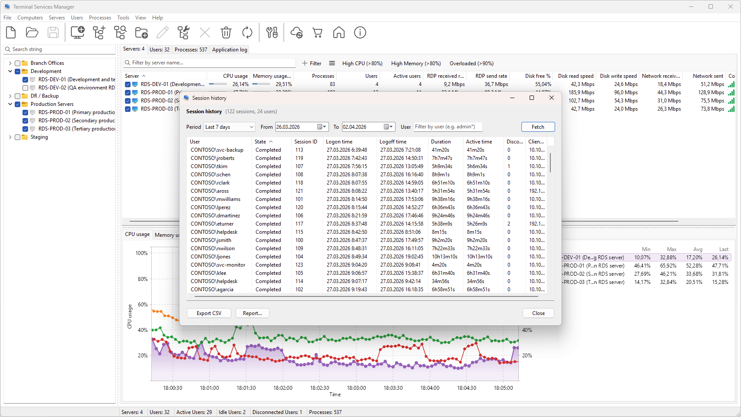Click the info circle icon
741x417 pixels.
[x=360, y=33]
